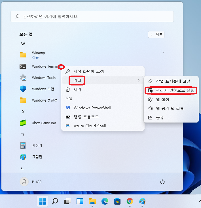Click the X letter header
The image size is (201, 208).
point(23,112)
